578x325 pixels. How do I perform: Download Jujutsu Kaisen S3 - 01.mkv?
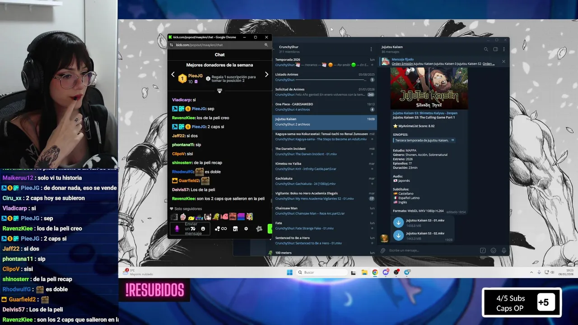pyautogui.click(x=398, y=222)
